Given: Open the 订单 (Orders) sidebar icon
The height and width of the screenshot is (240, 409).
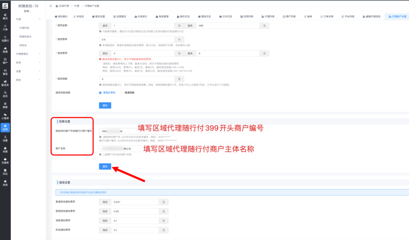Looking at the screenshot, I should [6, 27].
